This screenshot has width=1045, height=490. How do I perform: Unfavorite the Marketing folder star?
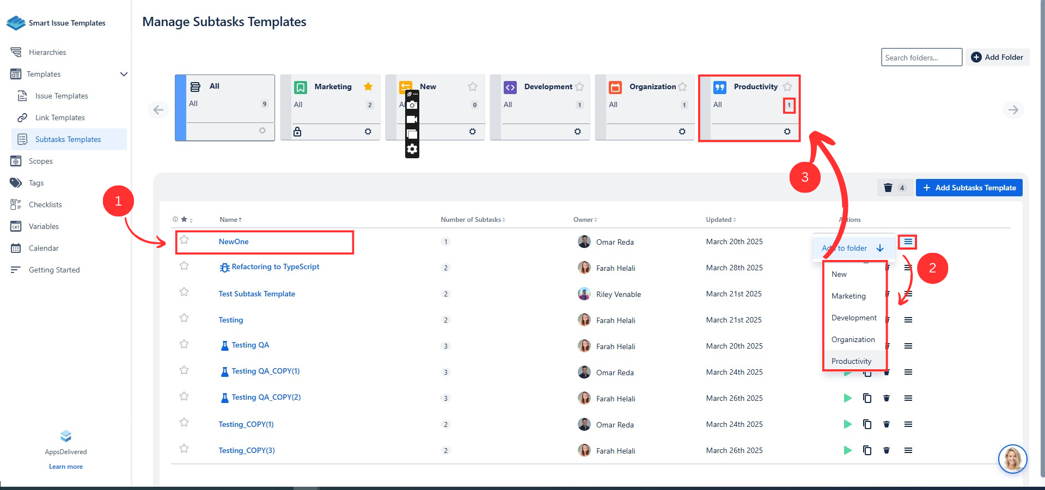coord(368,86)
